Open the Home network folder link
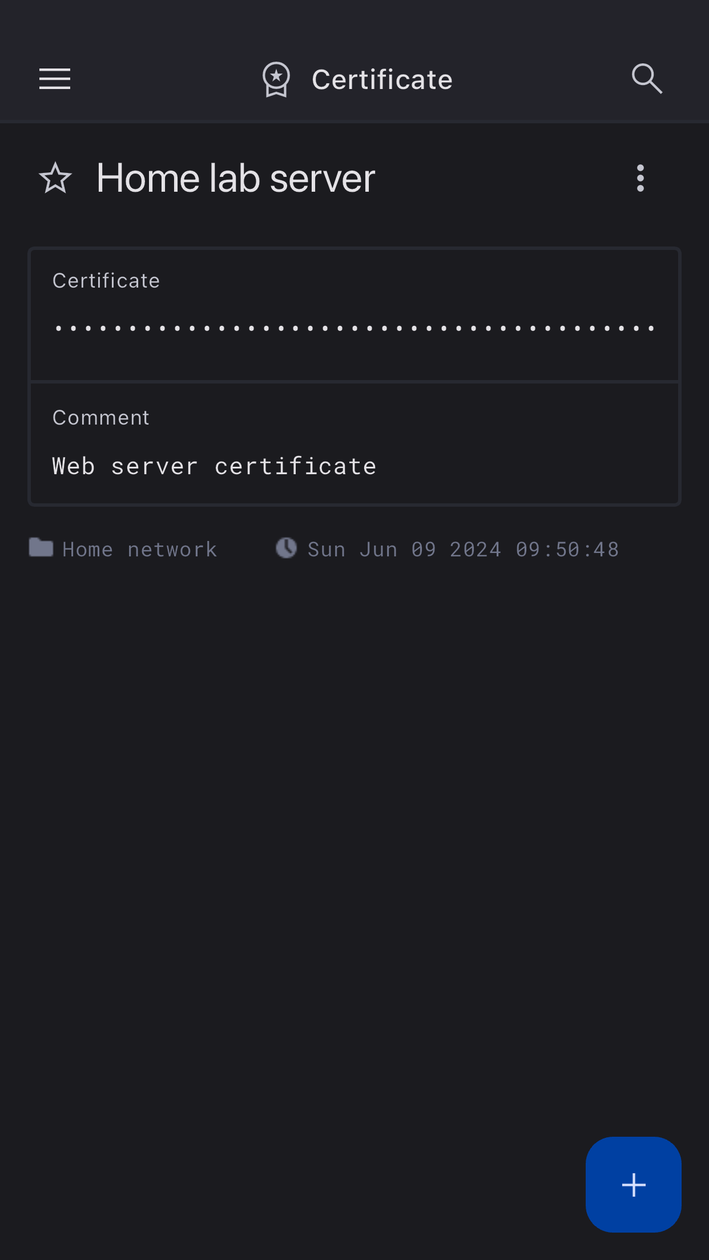 pos(140,550)
